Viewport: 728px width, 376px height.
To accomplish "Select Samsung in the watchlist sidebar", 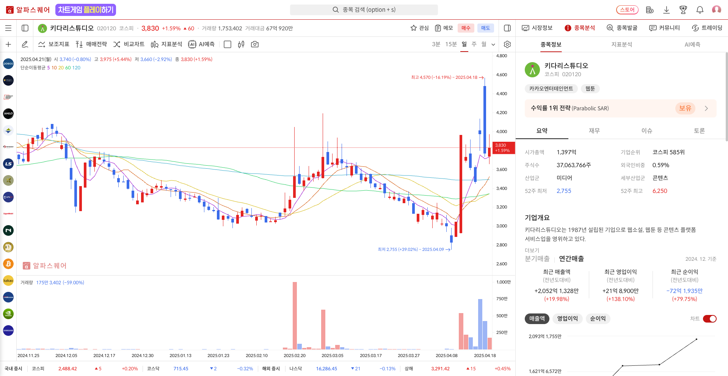I will (8, 331).
